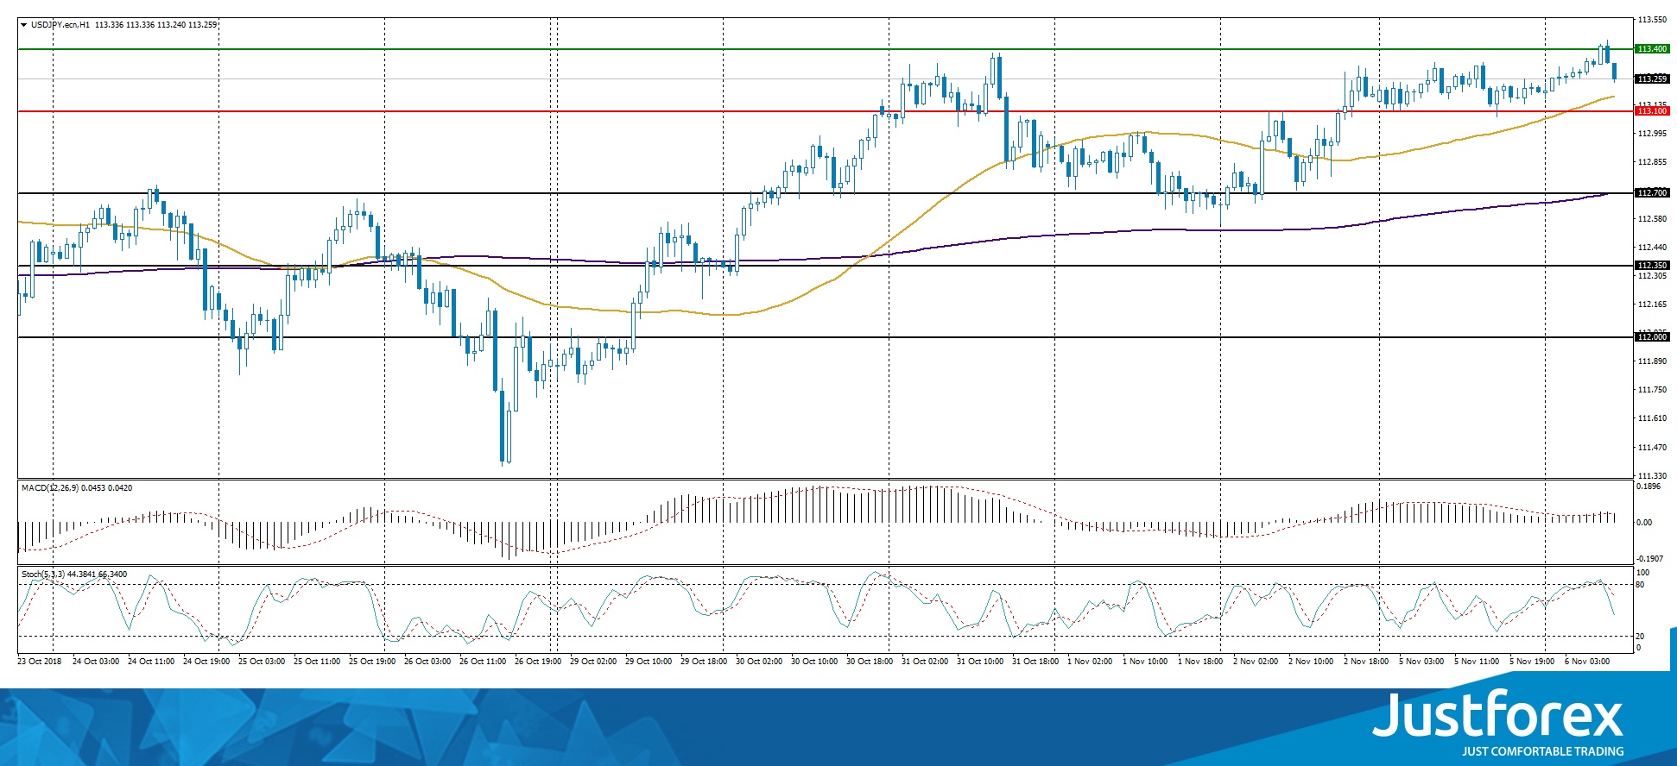The width and height of the screenshot is (1677, 766).
Task: Click the 111.890 price axis label
Action: (x=1652, y=361)
